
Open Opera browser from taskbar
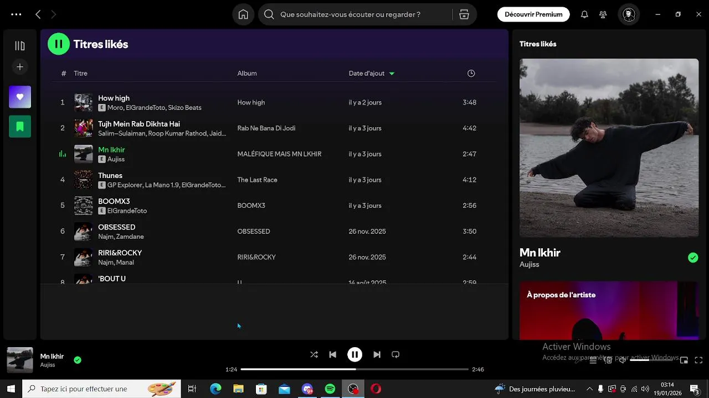(376, 389)
